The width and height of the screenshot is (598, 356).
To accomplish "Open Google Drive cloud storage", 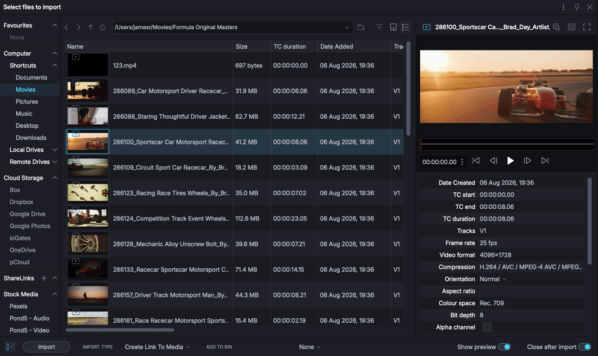I will tap(28, 214).
